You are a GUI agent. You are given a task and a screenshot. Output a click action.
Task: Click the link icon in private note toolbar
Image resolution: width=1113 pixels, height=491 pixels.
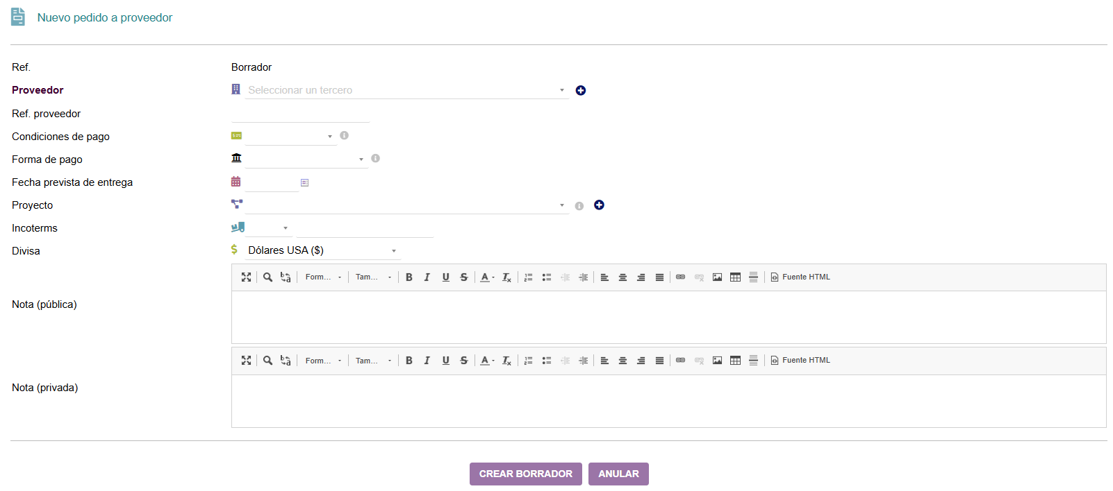[x=681, y=361]
